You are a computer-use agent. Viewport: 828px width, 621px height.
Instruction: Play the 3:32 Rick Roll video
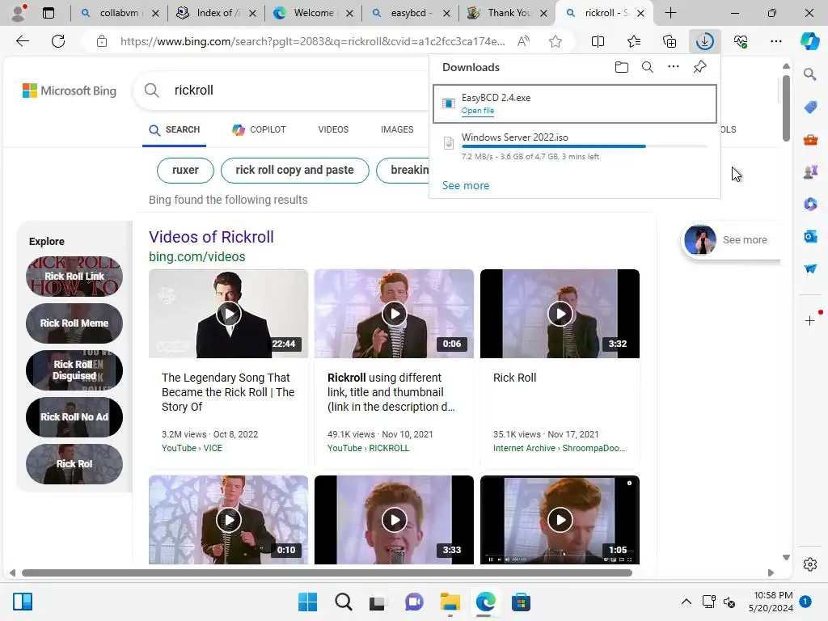(x=560, y=314)
